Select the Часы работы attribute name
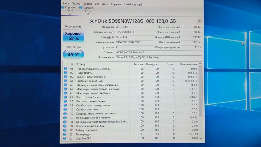 [84, 73]
